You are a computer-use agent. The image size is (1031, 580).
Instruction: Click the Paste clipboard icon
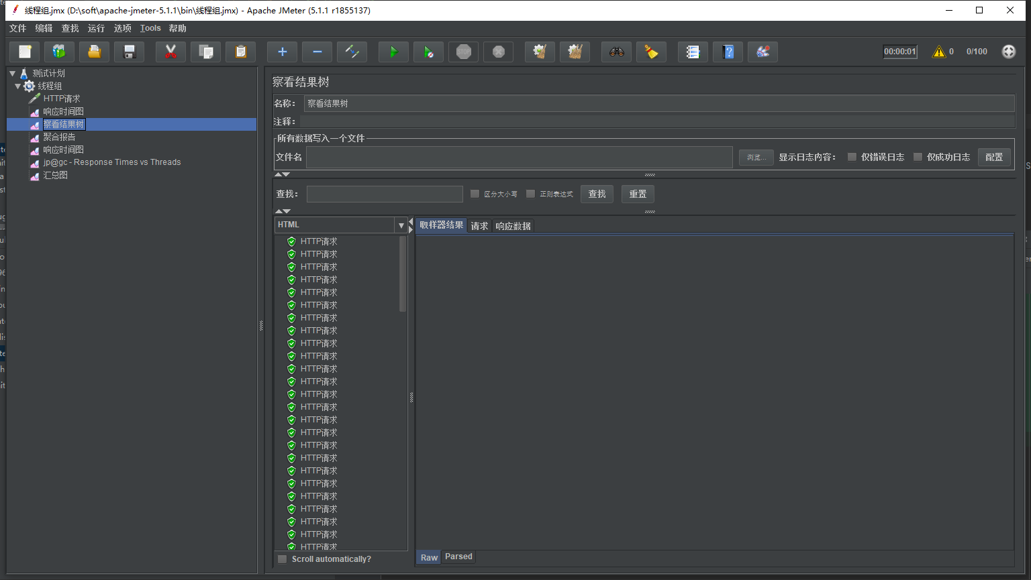click(241, 52)
